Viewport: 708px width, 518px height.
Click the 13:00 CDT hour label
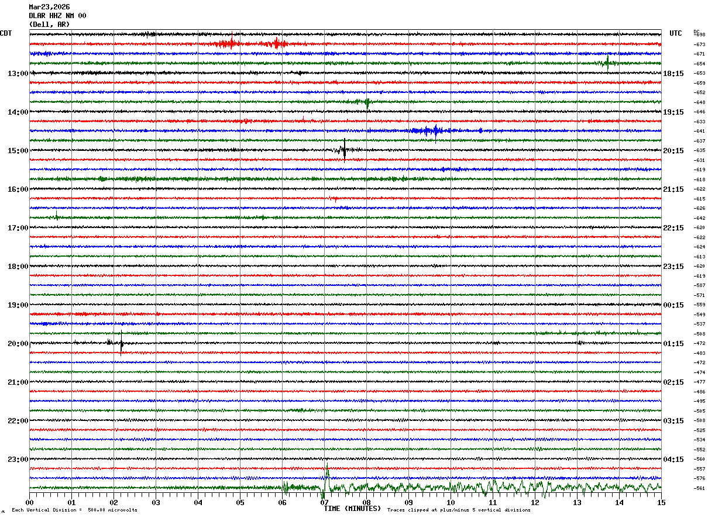click(18, 73)
